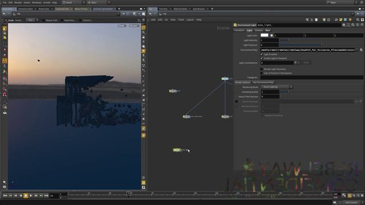Image resolution: width=365 pixels, height=205 pixels.
Task: Open the parameter pane gear settings icon
Action: tap(344, 25)
